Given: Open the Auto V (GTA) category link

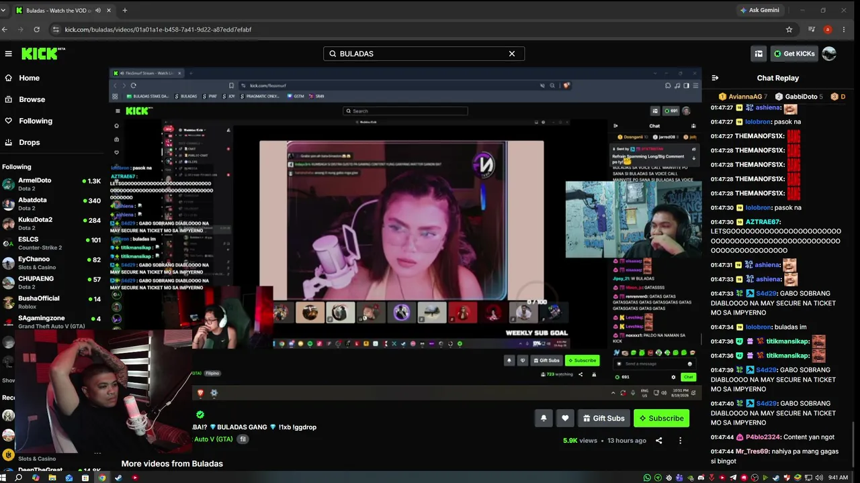Looking at the screenshot, I should [x=213, y=439].
